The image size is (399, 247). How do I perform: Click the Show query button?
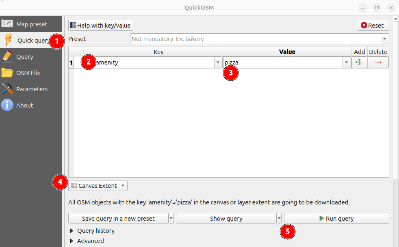click(226, 218)
